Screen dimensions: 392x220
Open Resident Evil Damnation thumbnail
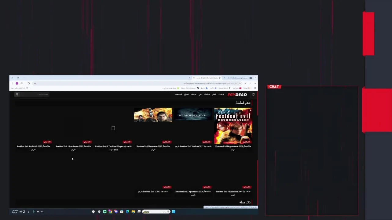click(153, 115)
